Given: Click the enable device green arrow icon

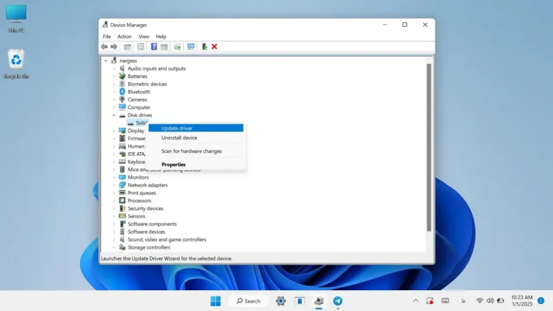Looking at the screenshot, I should (x=204, y=46).
